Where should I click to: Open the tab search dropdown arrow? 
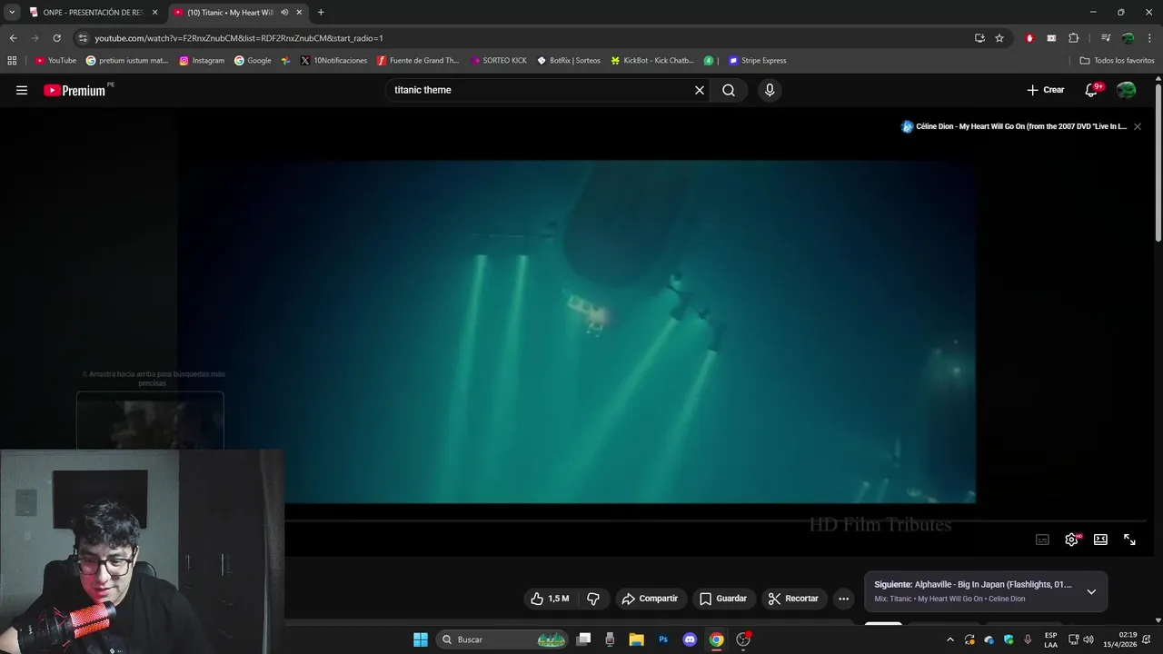click(x=12, y=13)
